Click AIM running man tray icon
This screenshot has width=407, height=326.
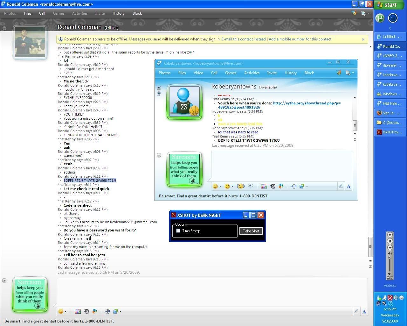pos(384,298)
